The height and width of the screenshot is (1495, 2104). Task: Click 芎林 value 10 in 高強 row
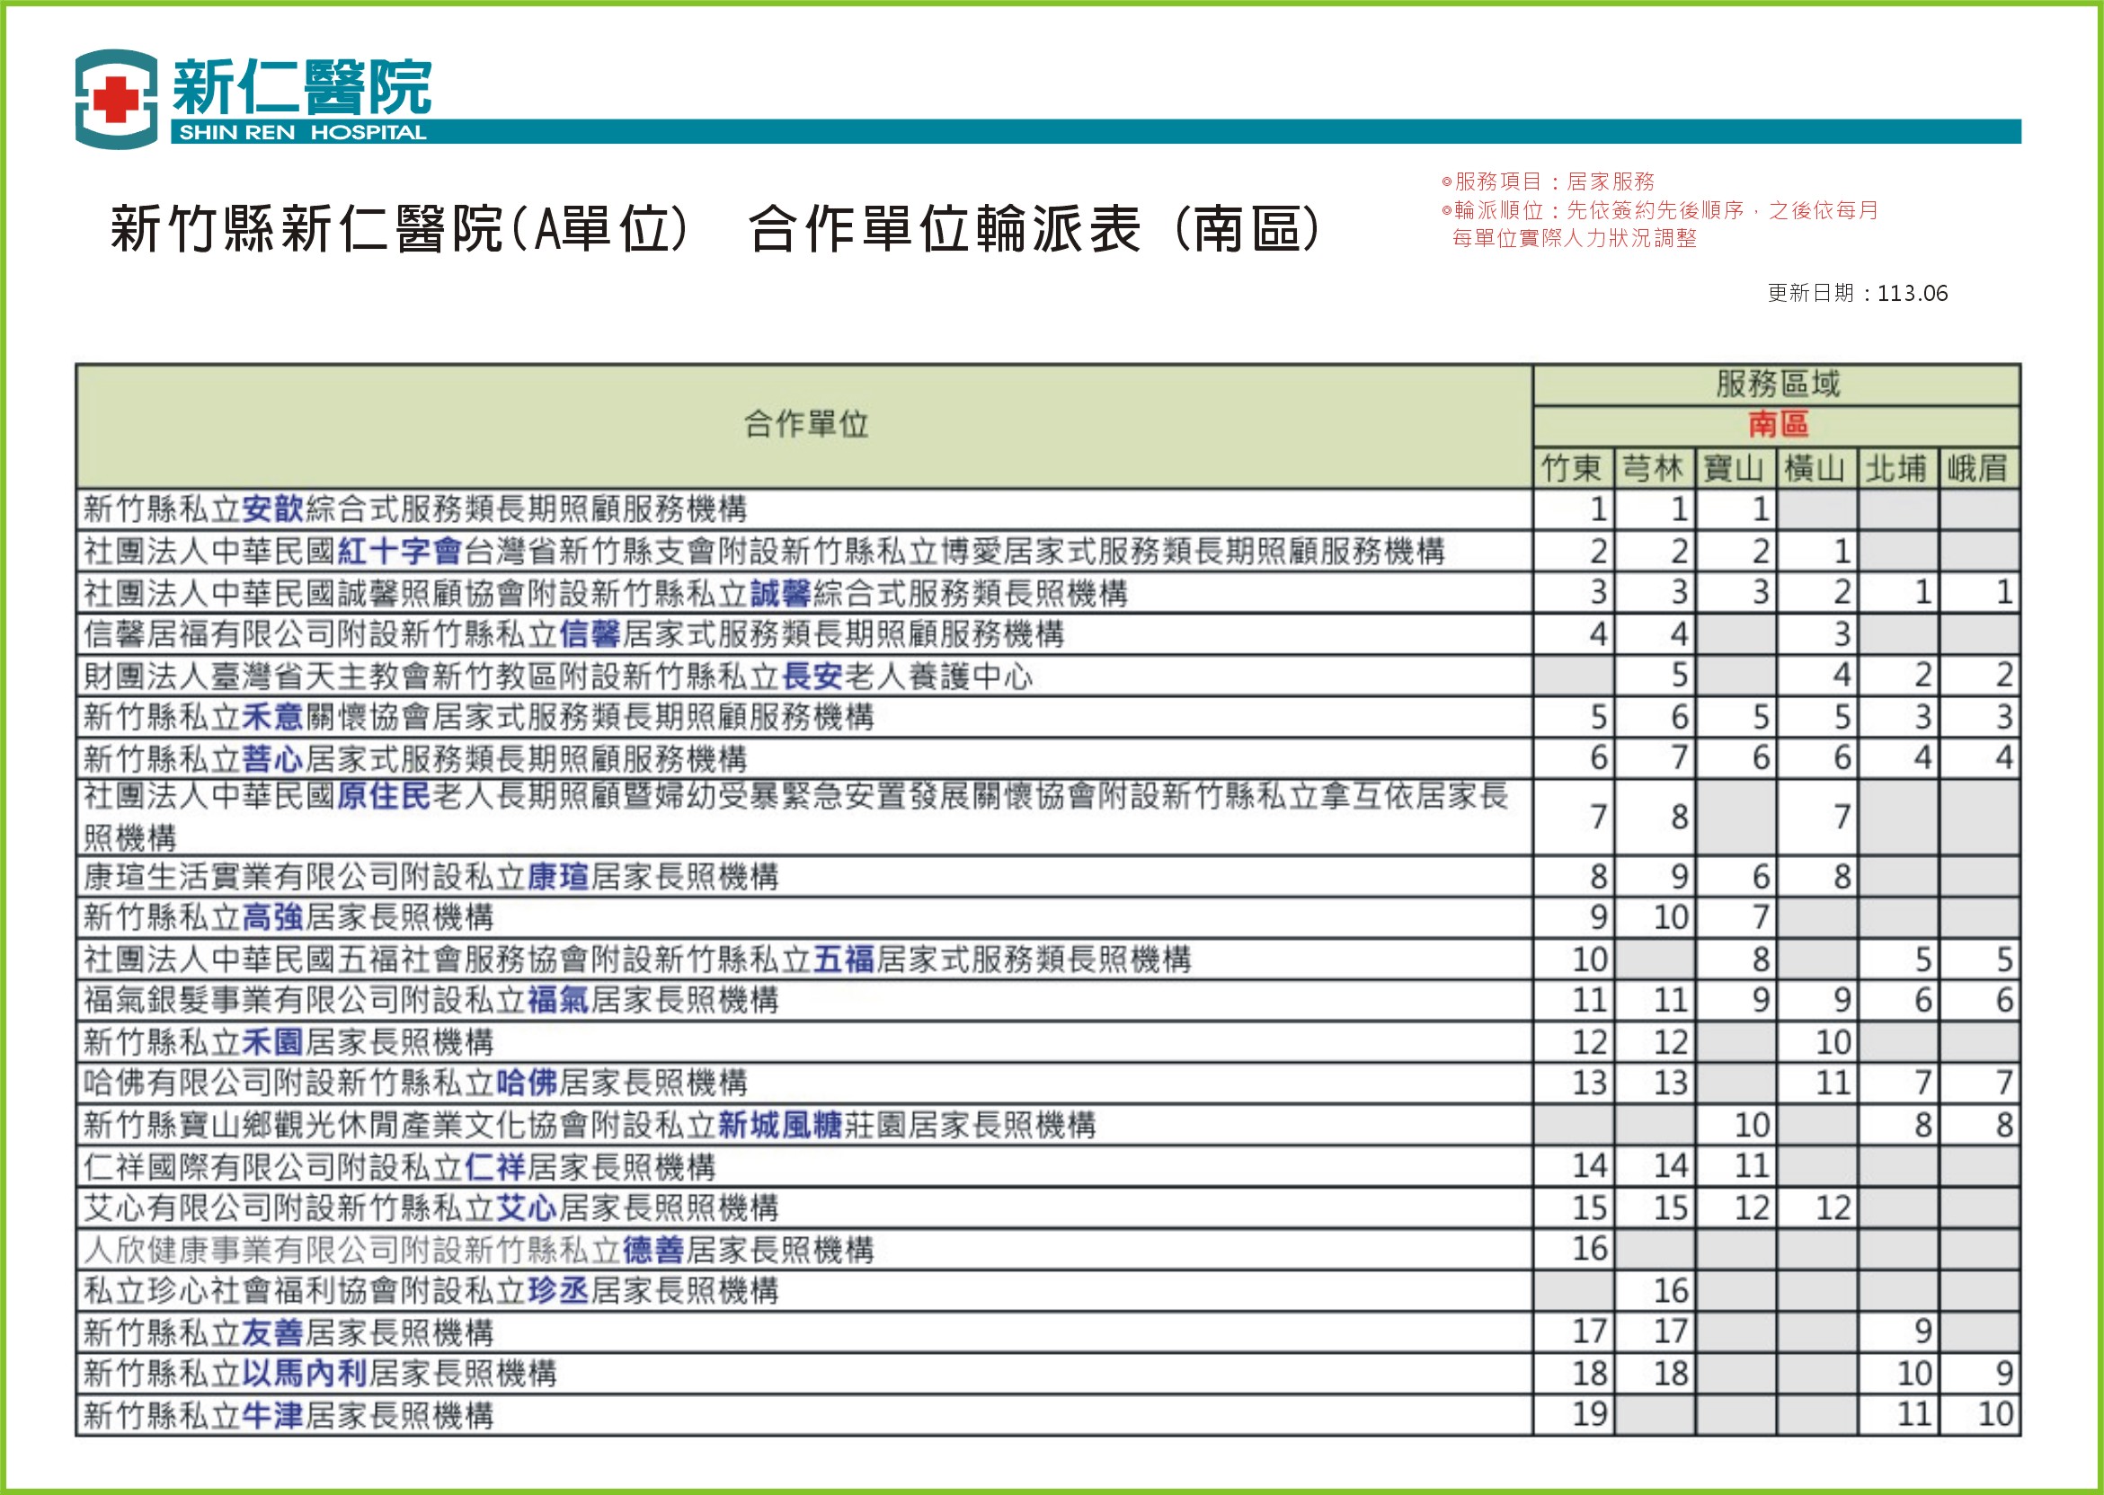1671,918
